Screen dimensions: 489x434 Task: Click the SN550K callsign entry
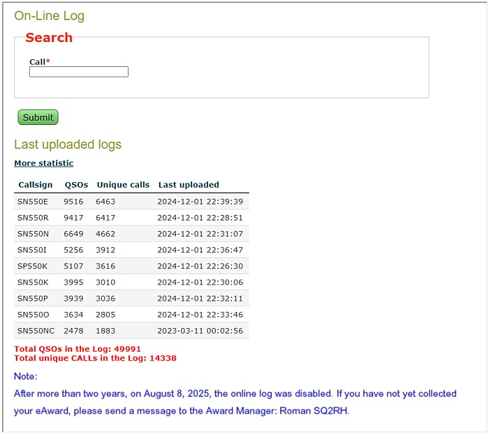pos(32,282)
